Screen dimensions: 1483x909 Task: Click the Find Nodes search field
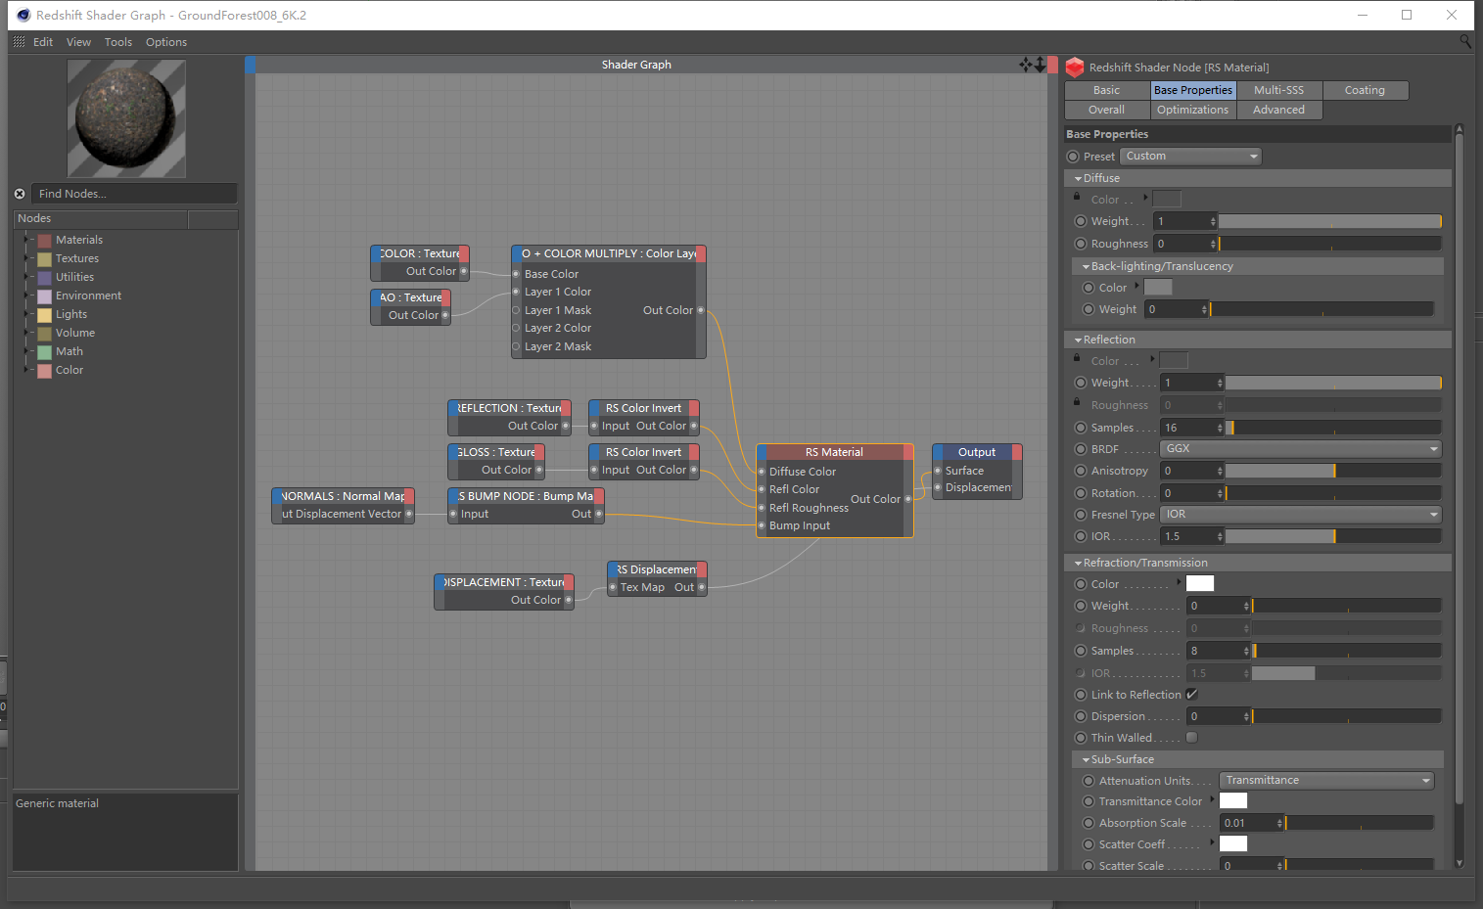coord(134,194)
